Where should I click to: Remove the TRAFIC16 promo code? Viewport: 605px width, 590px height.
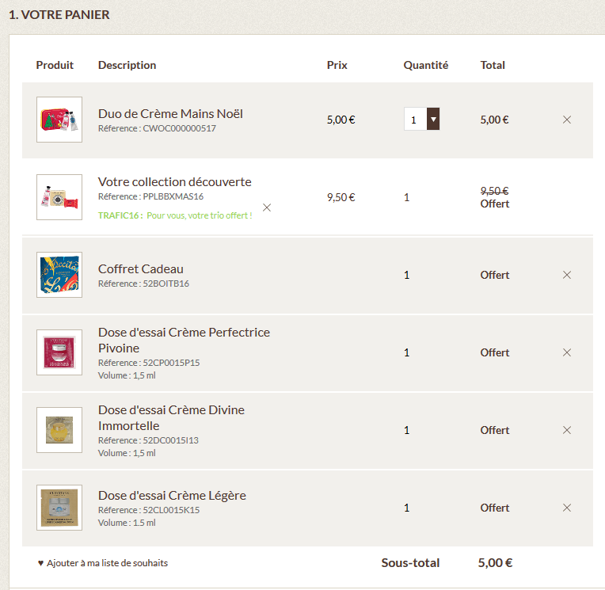[x=267, y=207]
